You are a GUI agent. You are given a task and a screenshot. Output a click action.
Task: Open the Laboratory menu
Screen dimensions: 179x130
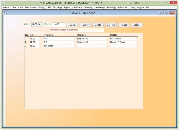(99, 7)
